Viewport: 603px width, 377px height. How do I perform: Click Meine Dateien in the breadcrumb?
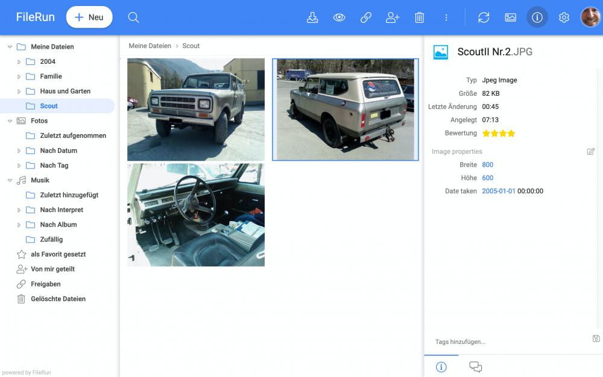point(150,46)
